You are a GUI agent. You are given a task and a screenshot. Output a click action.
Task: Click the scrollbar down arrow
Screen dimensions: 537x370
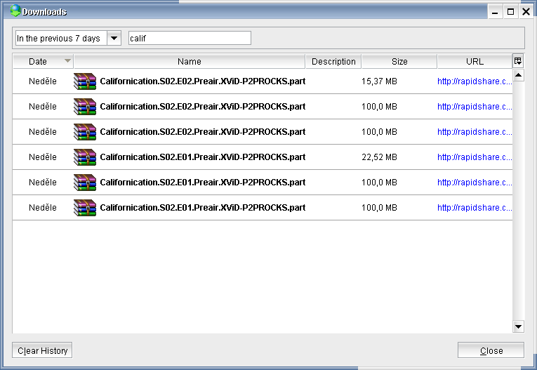coord(519,326)
